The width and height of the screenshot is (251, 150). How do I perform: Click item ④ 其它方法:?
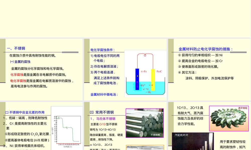pos(187,72)
